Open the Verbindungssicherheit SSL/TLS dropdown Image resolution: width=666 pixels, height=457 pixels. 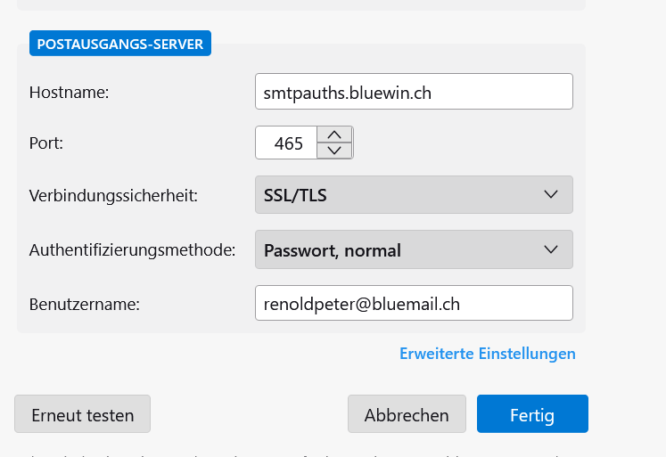click(413, 194)
